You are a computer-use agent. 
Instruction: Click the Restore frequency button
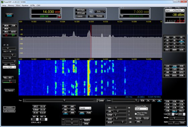(x=99, y=16)
